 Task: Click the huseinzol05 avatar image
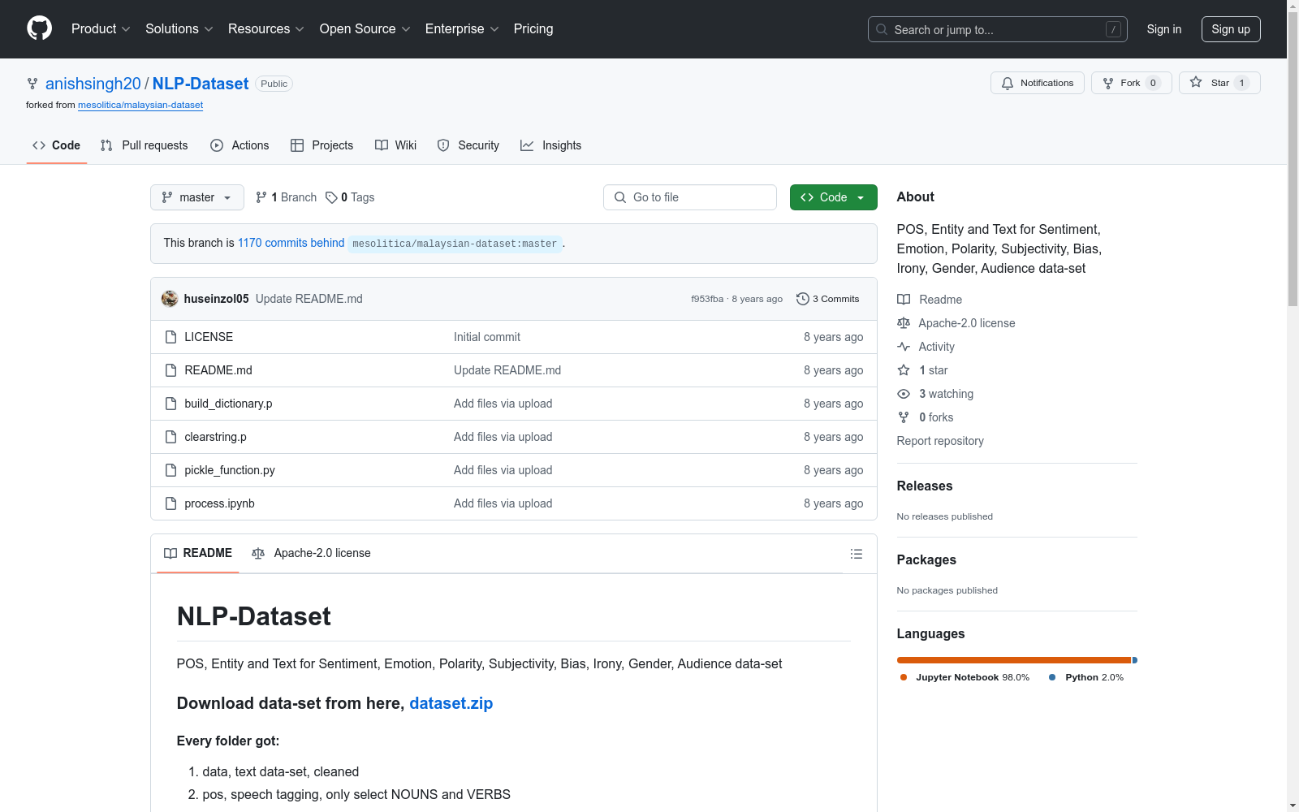[170, 299]
